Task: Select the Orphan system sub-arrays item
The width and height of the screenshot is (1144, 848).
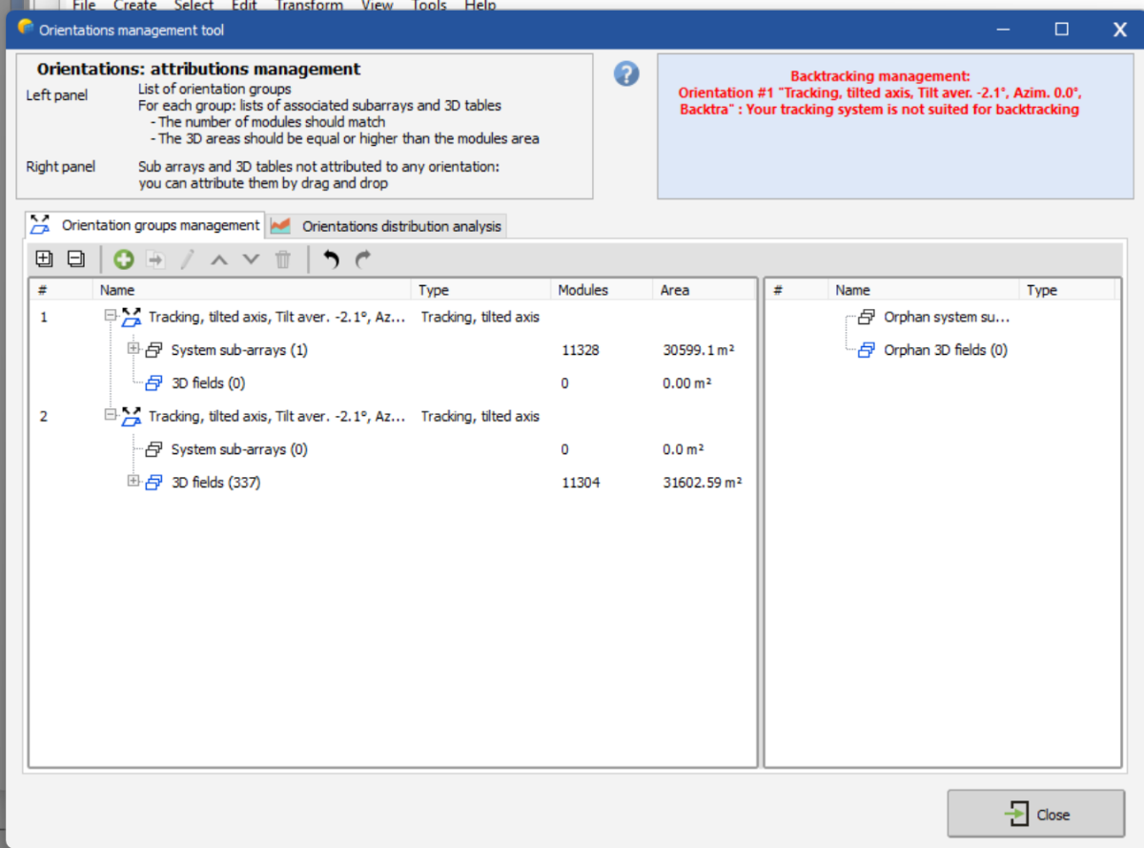Action: pos(945,317)
